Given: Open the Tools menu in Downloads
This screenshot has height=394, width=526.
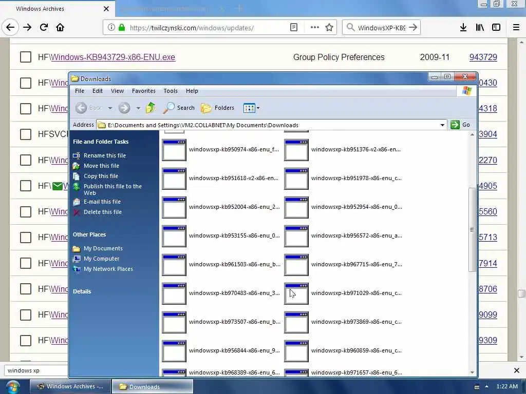Looking at the screenshot, I should point(171,91).
